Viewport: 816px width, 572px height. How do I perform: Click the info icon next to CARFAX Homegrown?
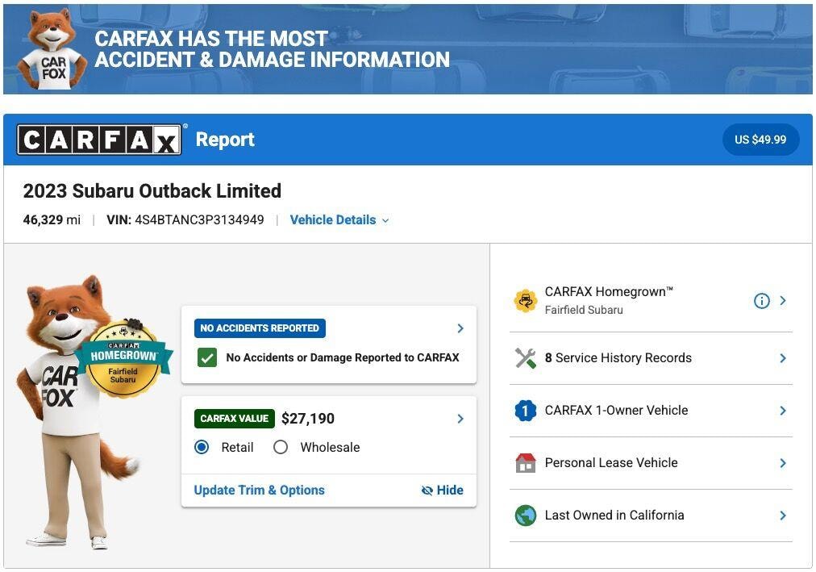(x=761, y=301)
